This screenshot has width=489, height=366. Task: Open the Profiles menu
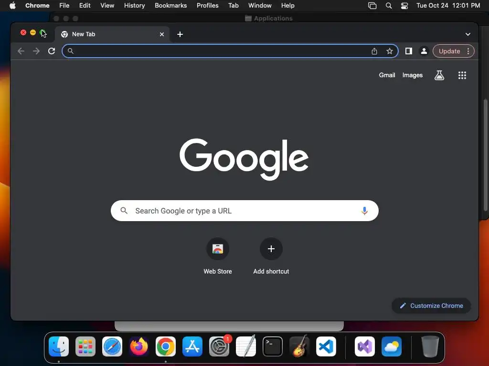[x=207, y=6]
